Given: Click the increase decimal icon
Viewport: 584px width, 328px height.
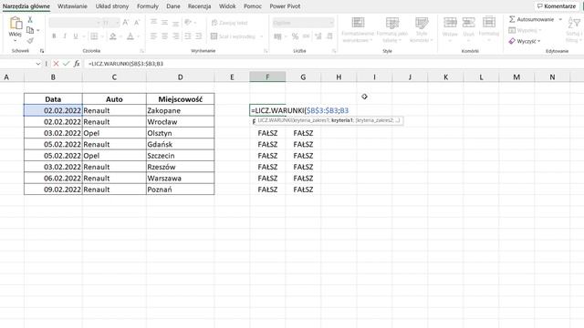Looking at the screenshot, I should click(318, 36).
